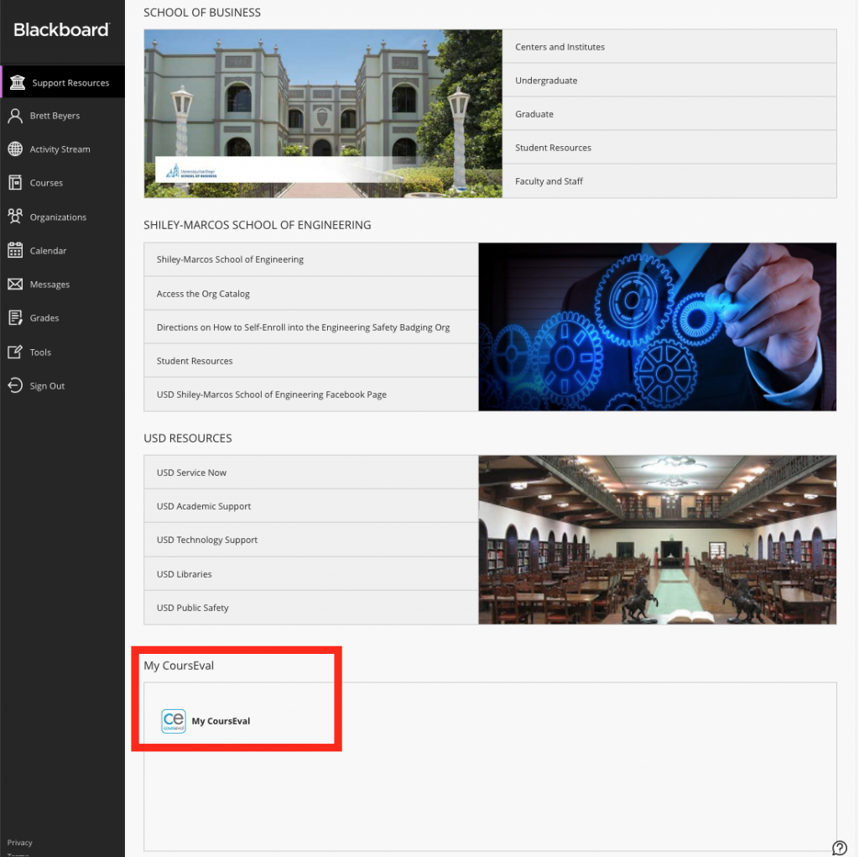
Task: Open Support Resources in sidebar
Action: (x=63, y=81)
